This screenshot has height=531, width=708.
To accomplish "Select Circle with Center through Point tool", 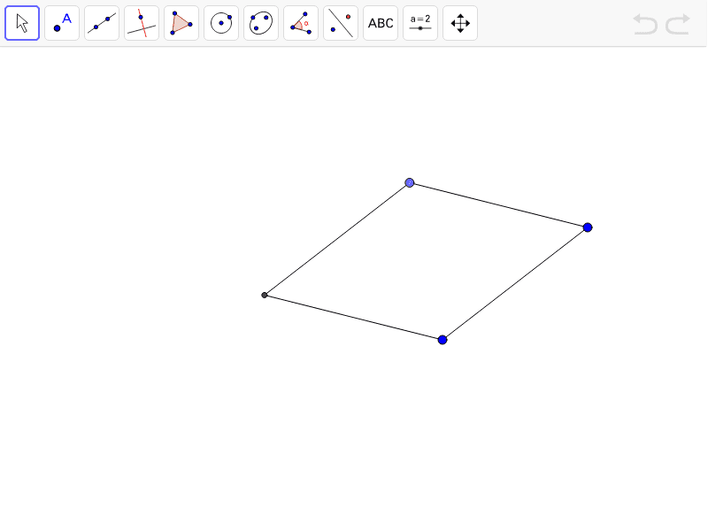I will 221,23.
